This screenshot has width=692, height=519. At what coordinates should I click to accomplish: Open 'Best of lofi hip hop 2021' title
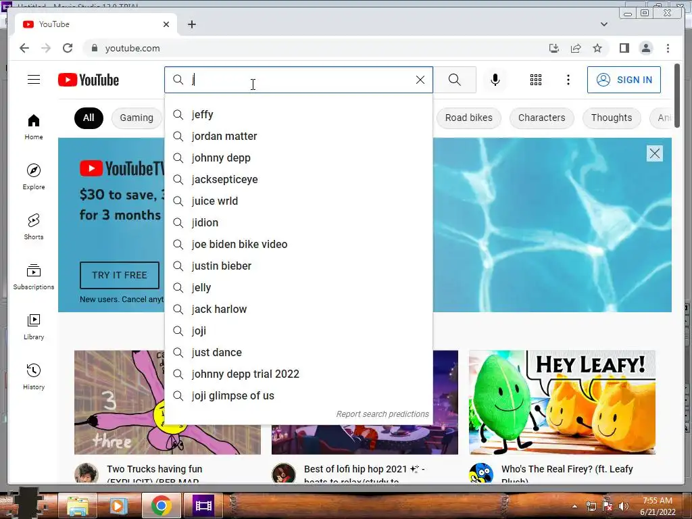pos(364,474)
